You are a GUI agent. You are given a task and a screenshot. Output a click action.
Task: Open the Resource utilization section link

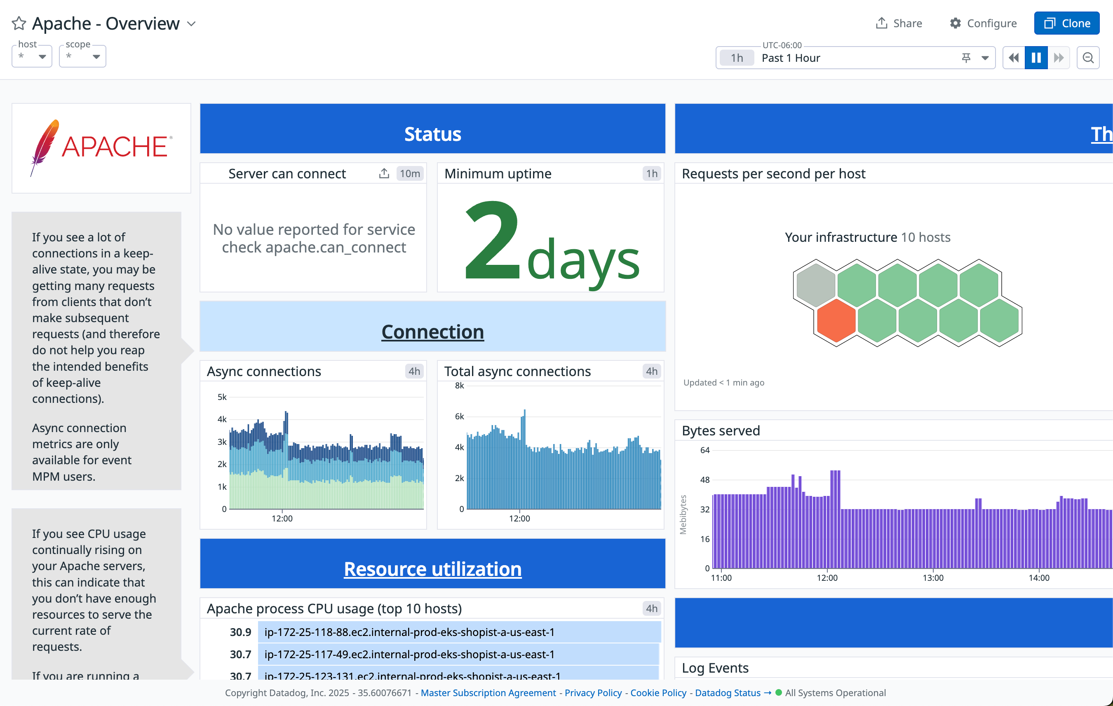pos(432,568)
